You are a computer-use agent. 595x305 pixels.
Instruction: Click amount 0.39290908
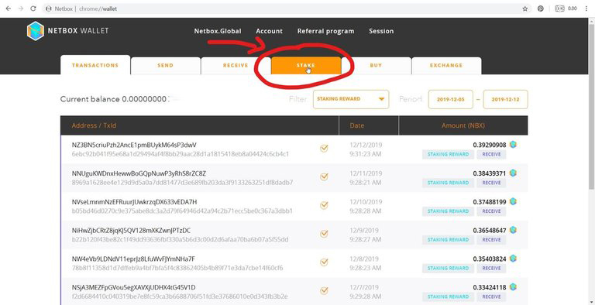click(490, 145)
